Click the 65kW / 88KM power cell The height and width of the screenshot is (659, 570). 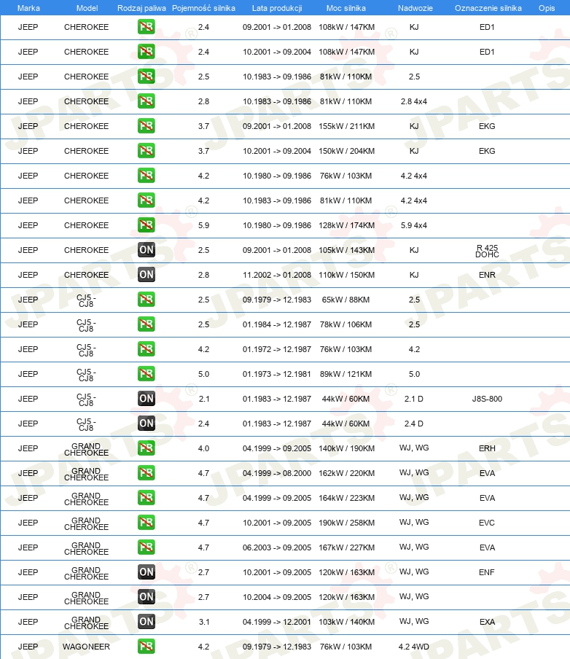[x=346, y=300]
